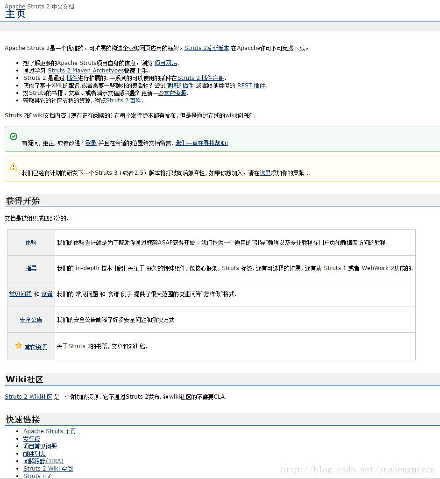Click the 登录 link in the green box
The image size is (440, 479).
tap(91, 143)
